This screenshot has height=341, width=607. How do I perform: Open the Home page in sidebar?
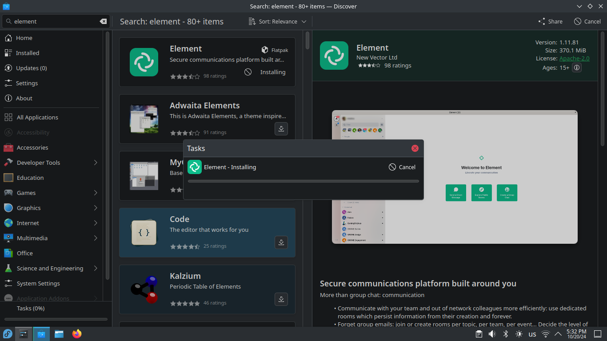click(x=52, y=38)
